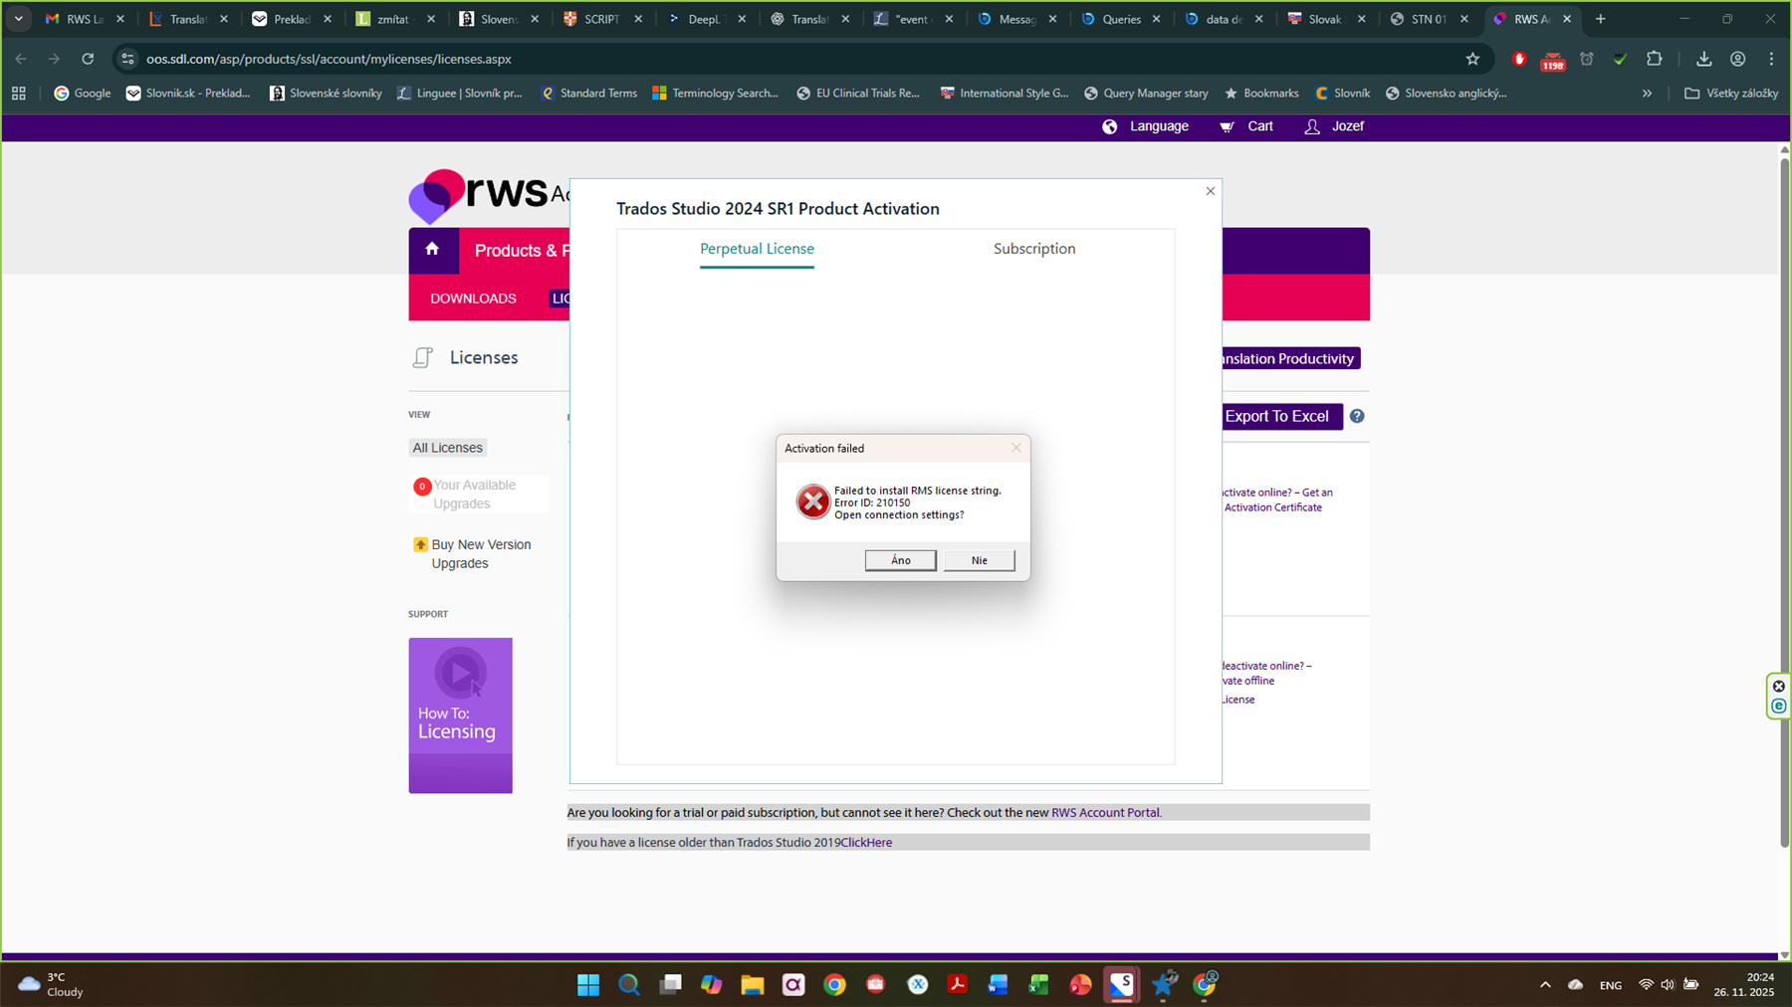Click the red error icon in Activation failed dialog

click(813, 502)
